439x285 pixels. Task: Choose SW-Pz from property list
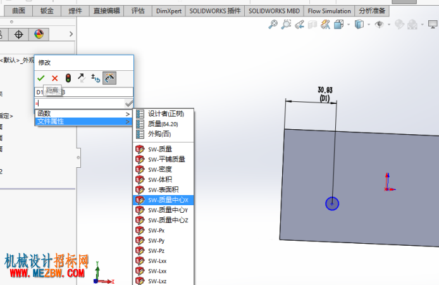(163, 251)
